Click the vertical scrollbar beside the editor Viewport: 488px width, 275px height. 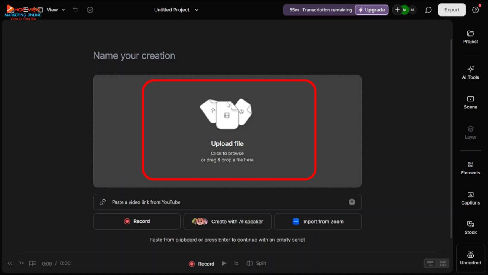click(451, 139)
